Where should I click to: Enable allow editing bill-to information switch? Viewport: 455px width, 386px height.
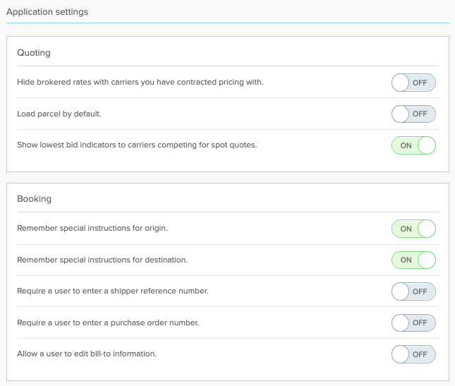tap(413, 354)
